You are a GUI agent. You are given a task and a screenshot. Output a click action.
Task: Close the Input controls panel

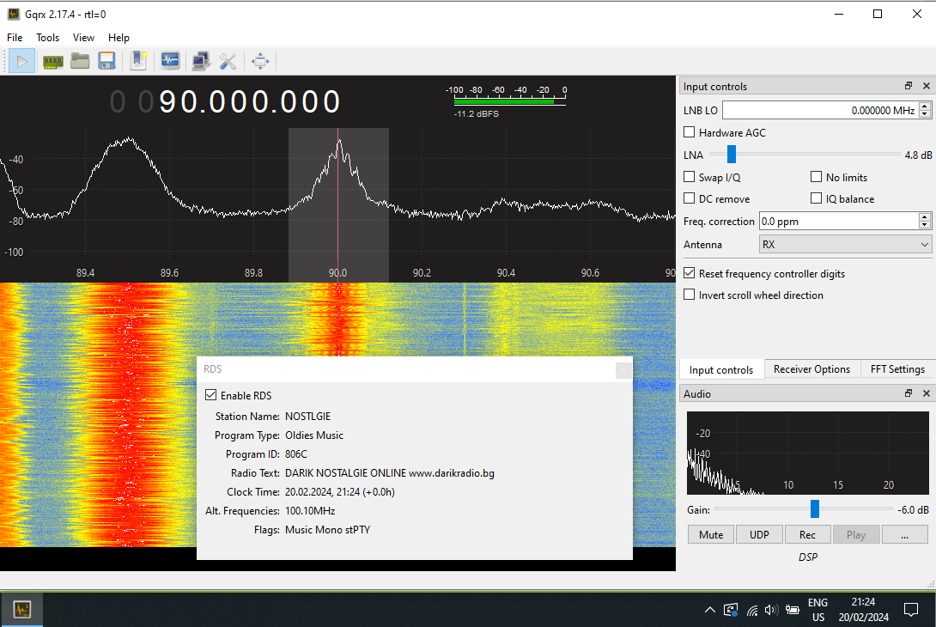click(927, 86)
